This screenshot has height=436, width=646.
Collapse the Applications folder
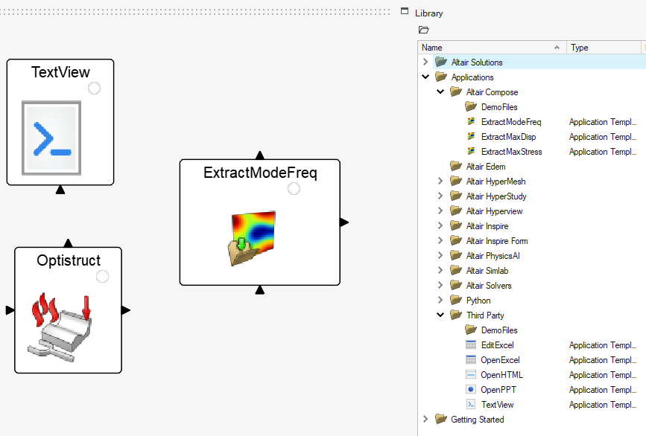(425, 77)
